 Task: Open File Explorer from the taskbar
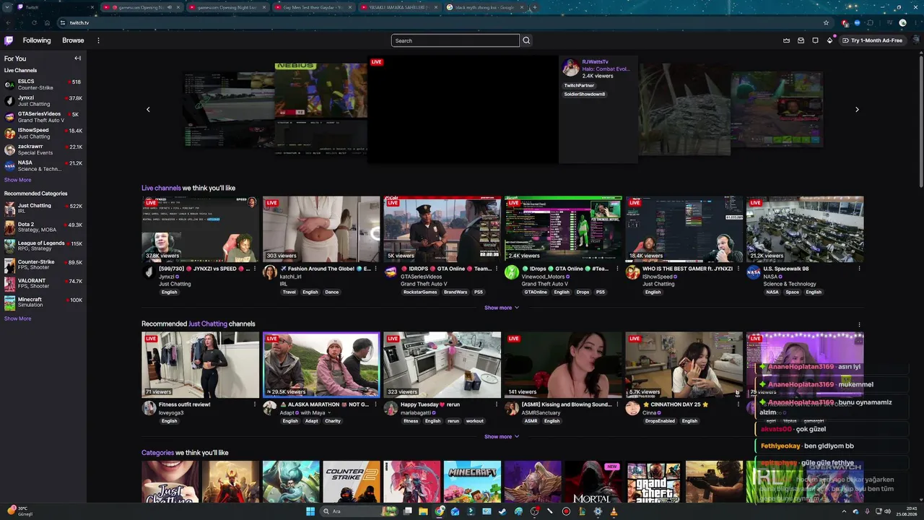[x=423, y=511]
